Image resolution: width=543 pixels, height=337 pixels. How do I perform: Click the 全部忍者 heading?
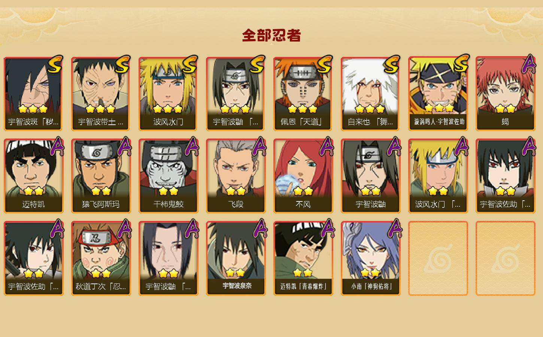point(271,35)
